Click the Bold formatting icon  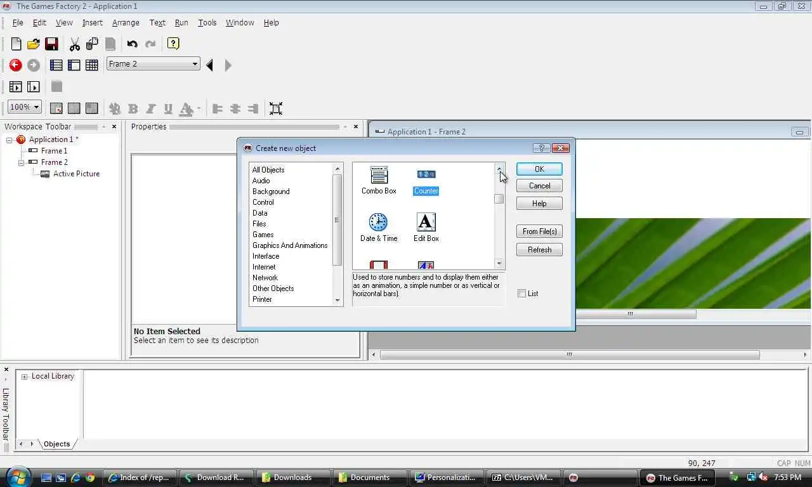pos(133,108)
